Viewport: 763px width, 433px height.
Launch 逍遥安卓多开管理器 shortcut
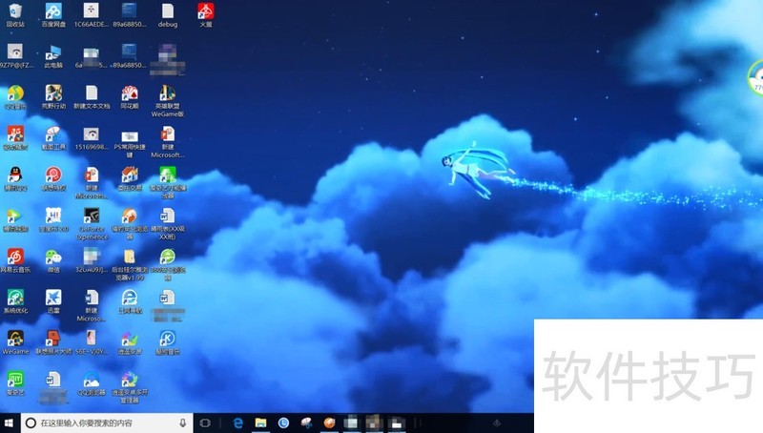[130, 387]
